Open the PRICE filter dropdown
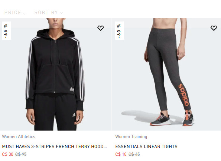The image size is (221, 161). 15,13
